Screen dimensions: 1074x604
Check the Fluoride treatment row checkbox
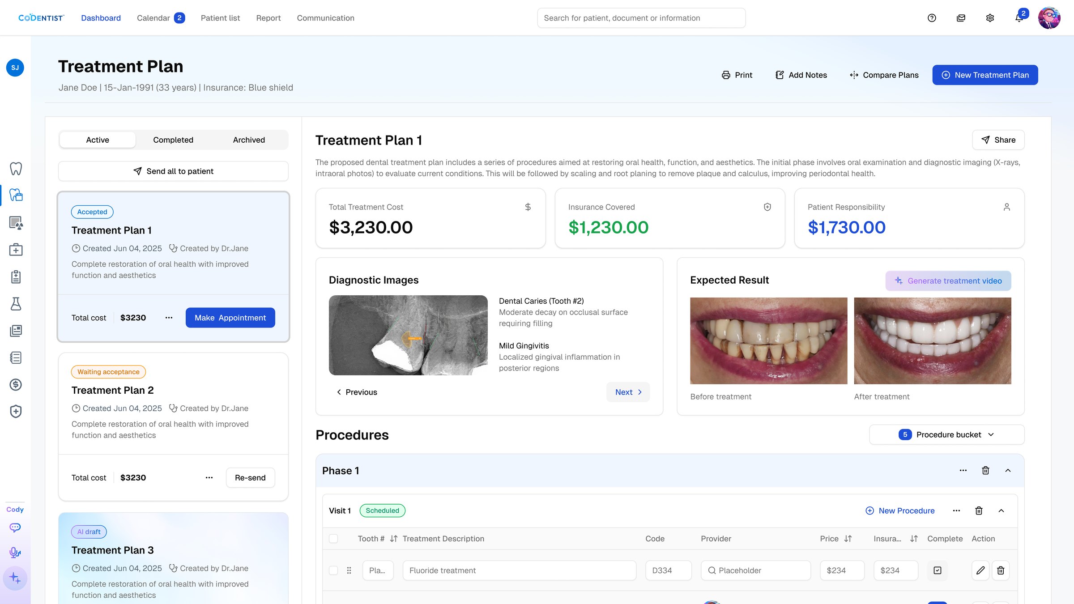pyautogui.click(x=333, y=570)
